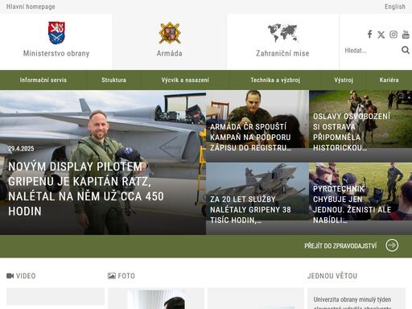Switch language to English
Viewport: 412px width, 309px height.
click(x=395, y=6)
